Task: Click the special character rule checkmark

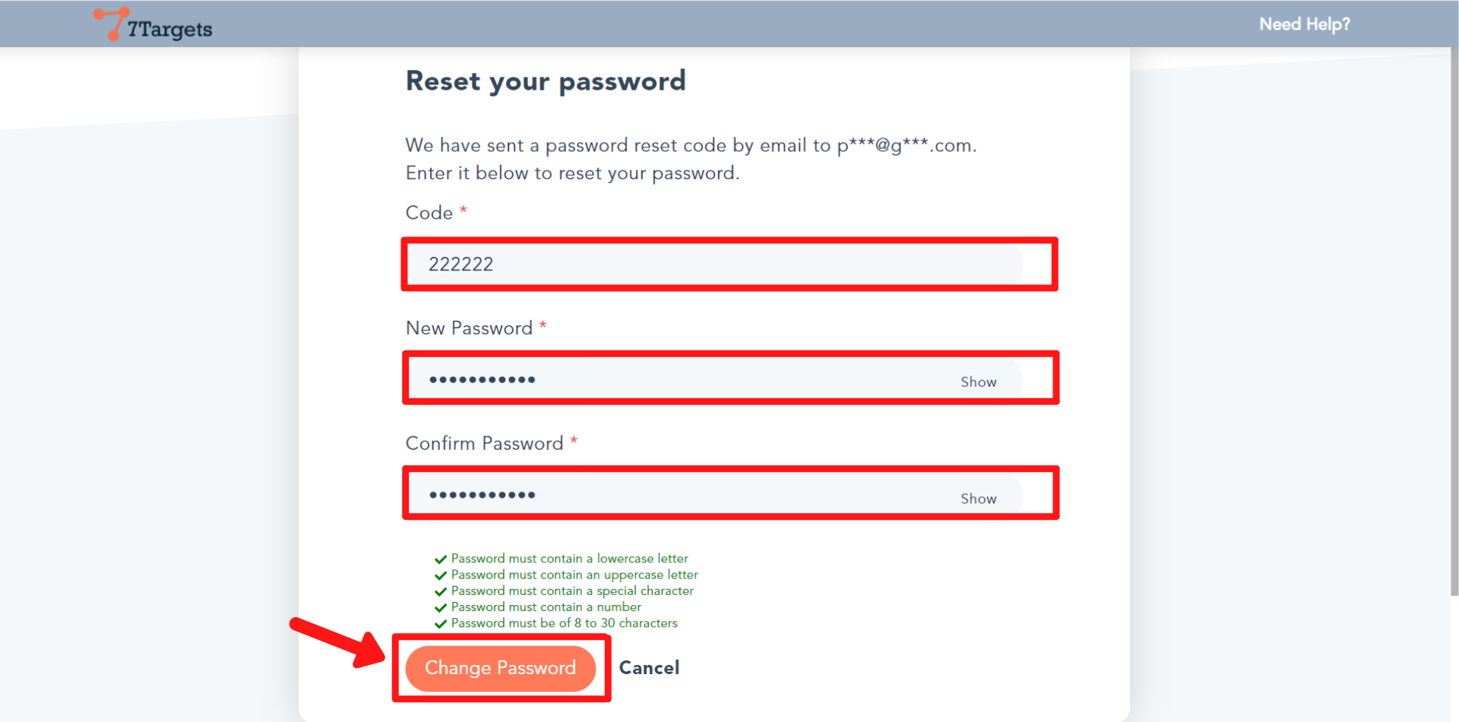Action: tap(440, 591)
